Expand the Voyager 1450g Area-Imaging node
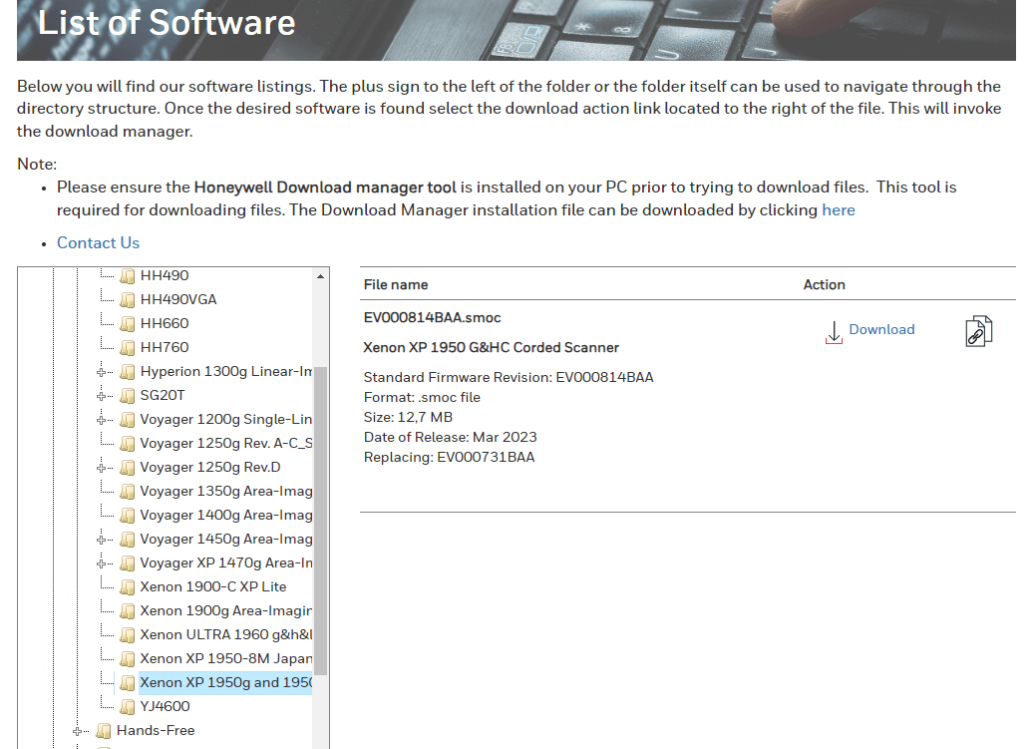1032x749 pixels. 102,539
